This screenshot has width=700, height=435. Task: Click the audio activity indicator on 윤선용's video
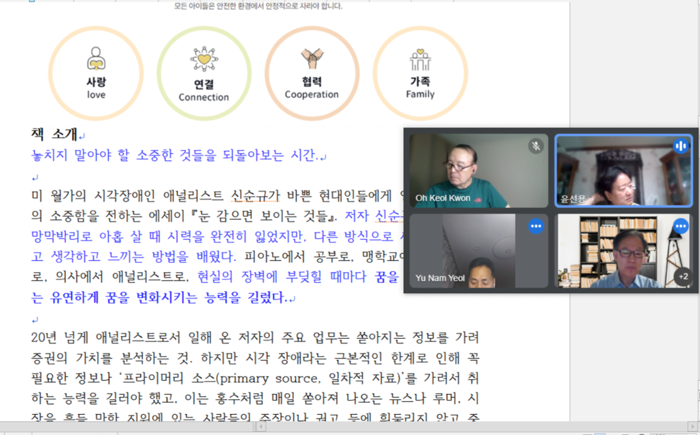coord(681,145)
